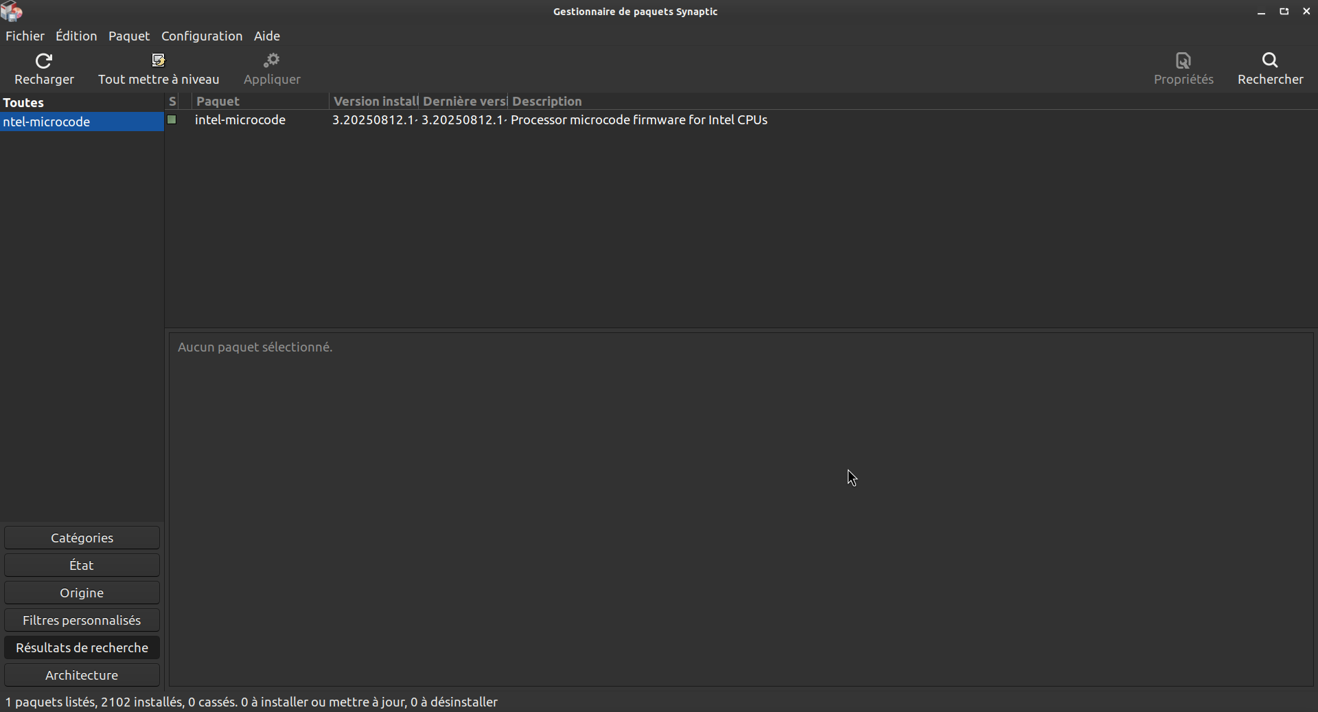Open the Édition menu
The width and height of the screenshot is (1318, 712).
tap(76, 36)
